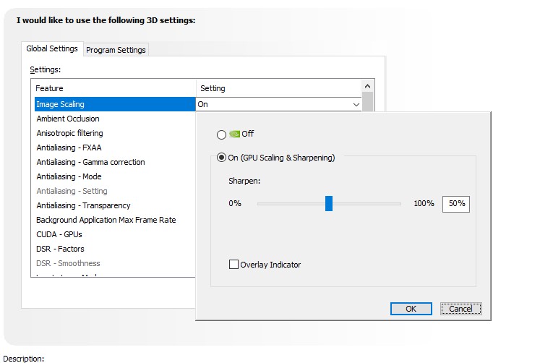Click the sharpen percentage value field
This screenshot has height=363, width=540.
(456, 204)
